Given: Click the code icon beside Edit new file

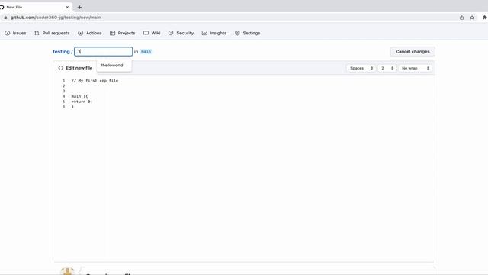Looking at the screenshot, I should coord(61,68).
